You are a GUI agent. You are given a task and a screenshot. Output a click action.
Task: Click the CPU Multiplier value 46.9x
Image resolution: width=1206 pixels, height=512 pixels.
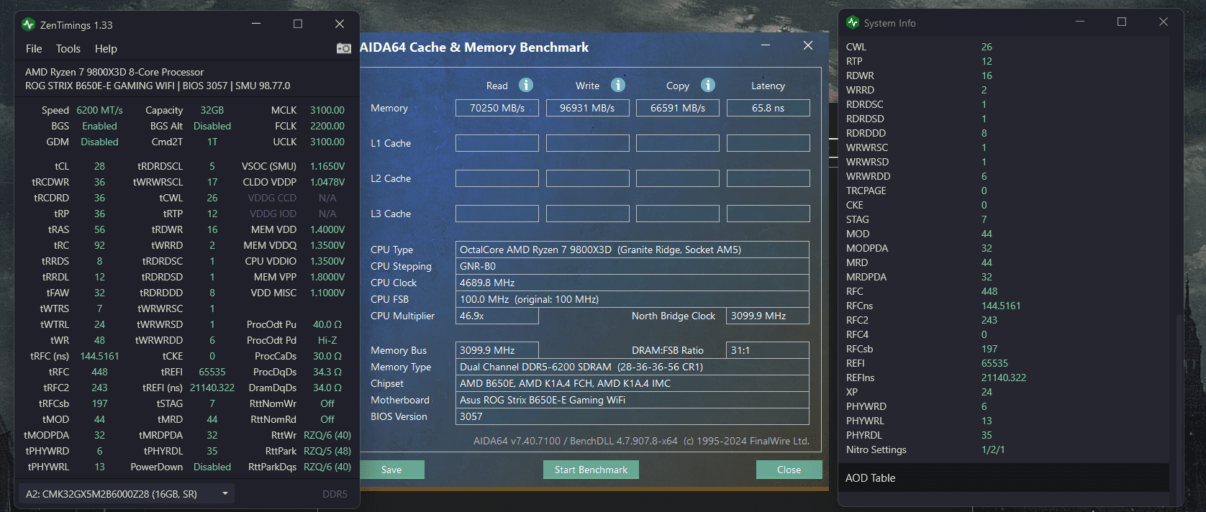497,316
